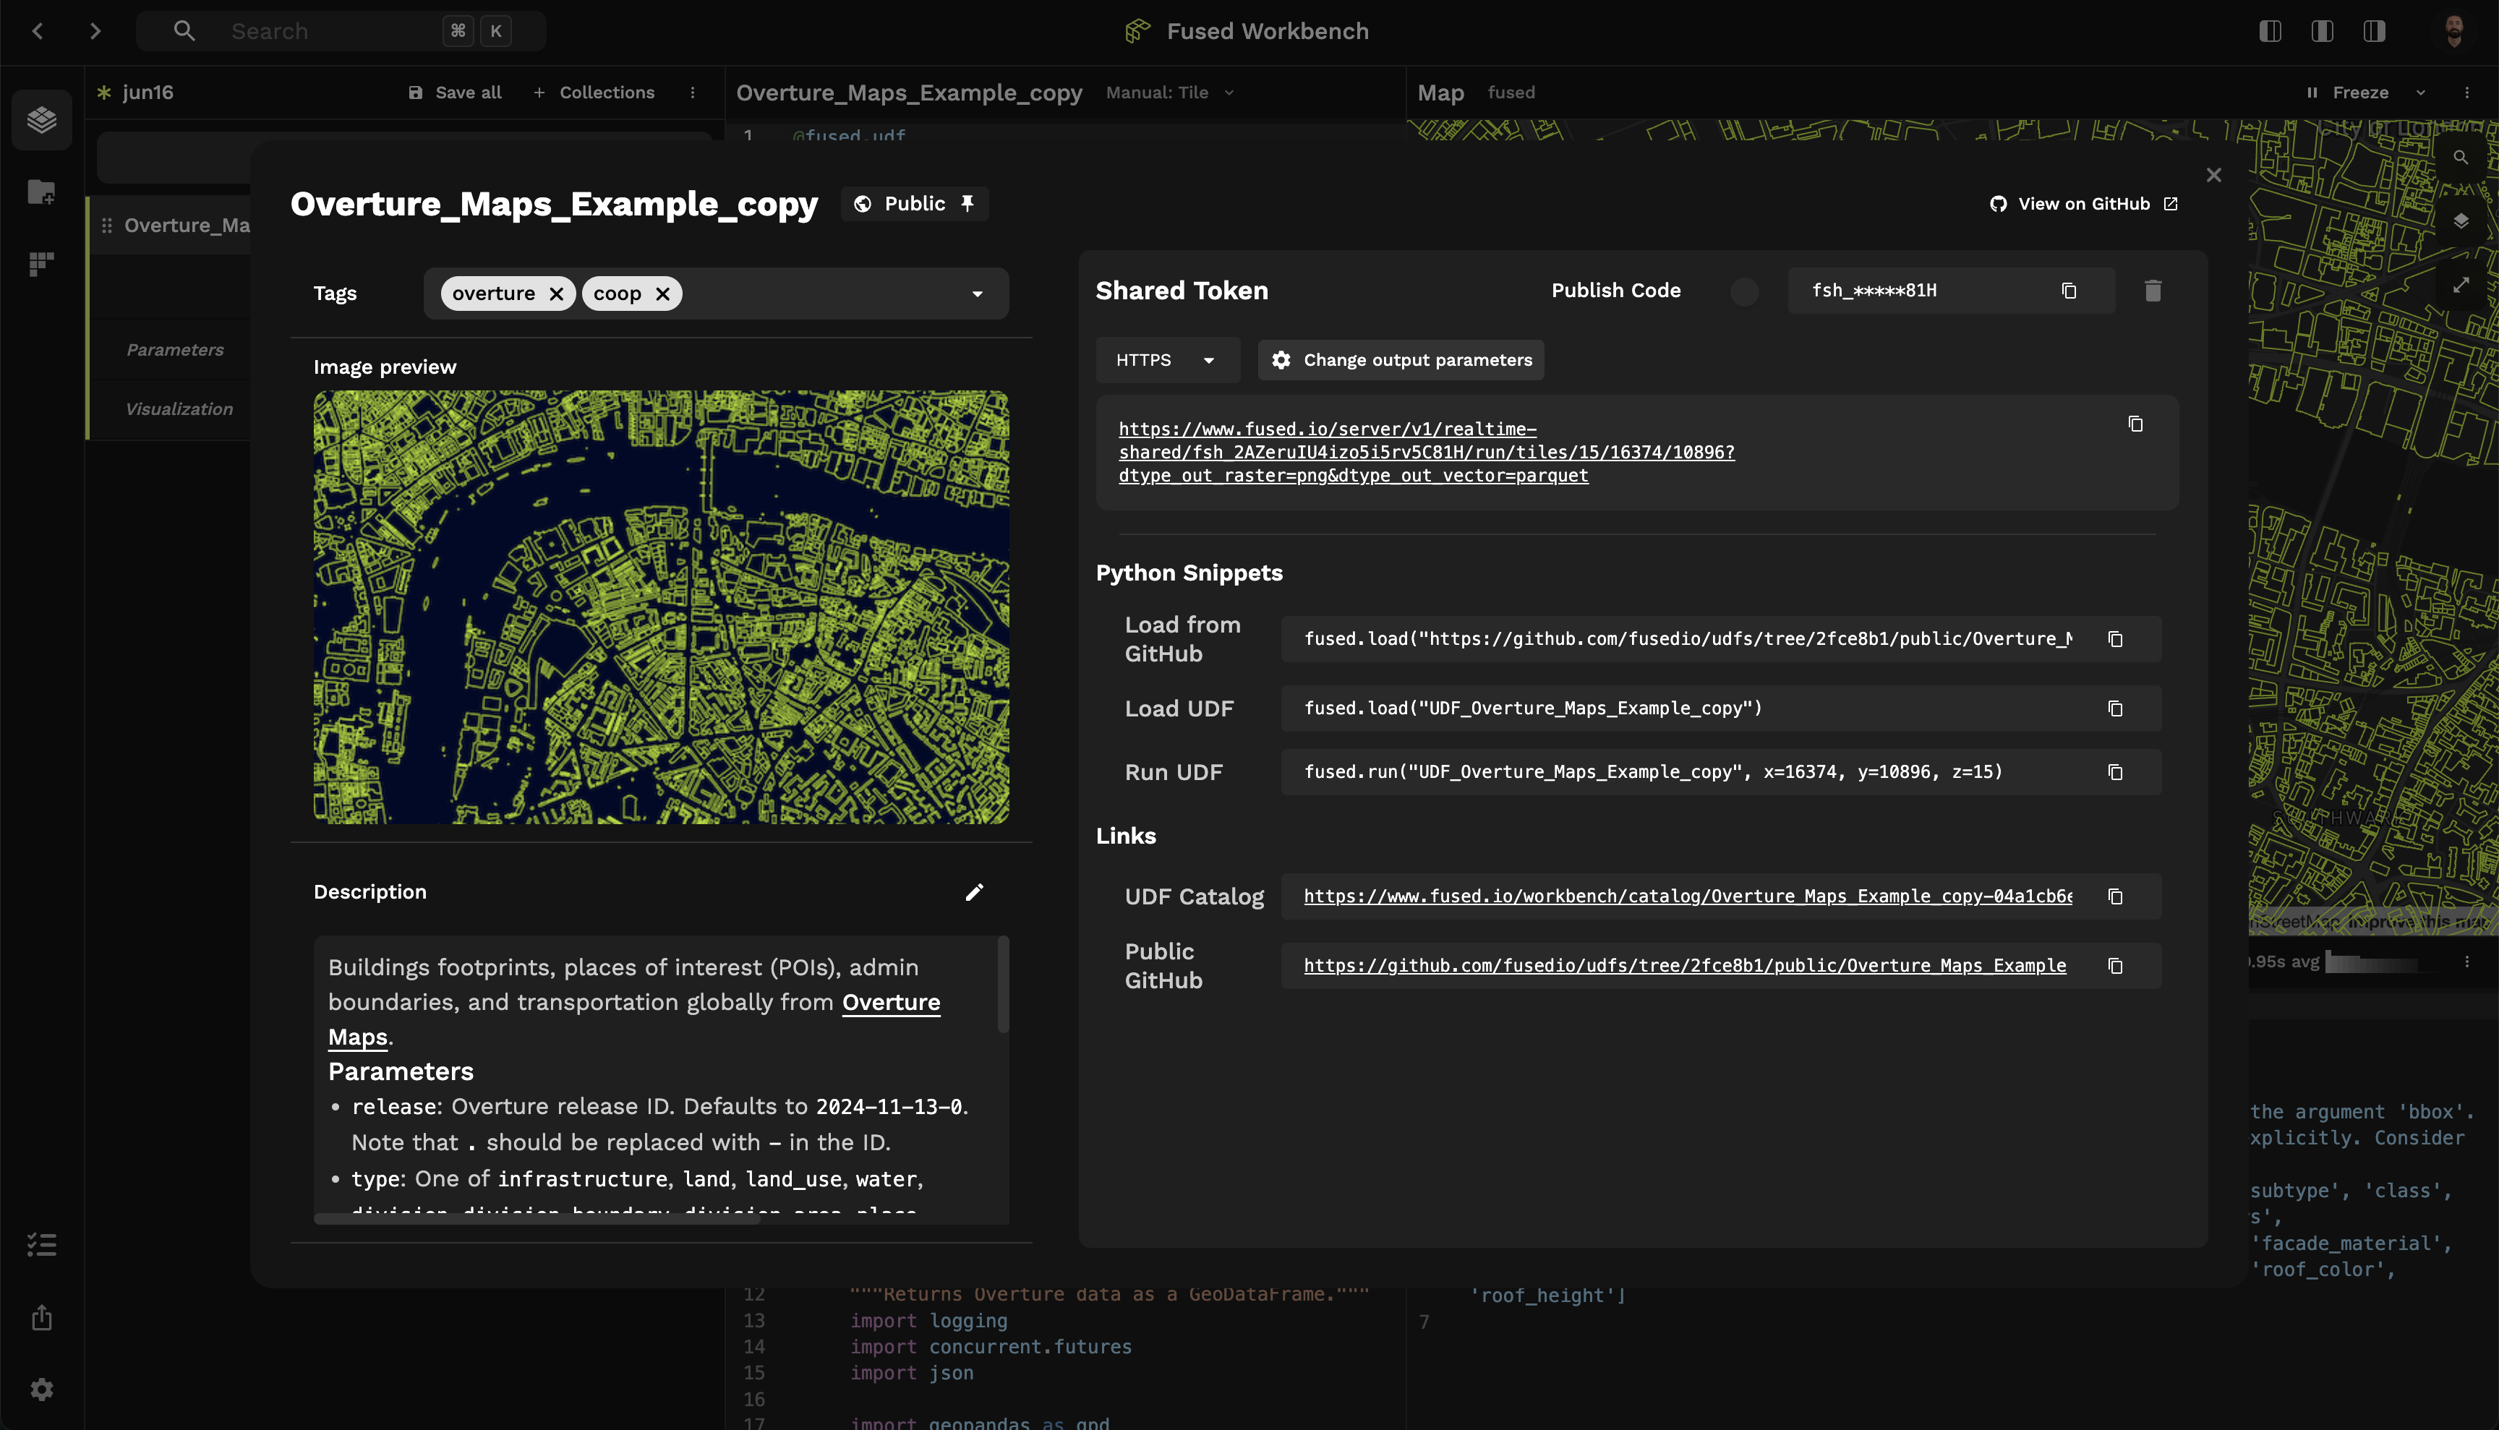Viewport: 2499px width, 1430px height.
Task: Click the Tags input area
Action: point(716,294)
